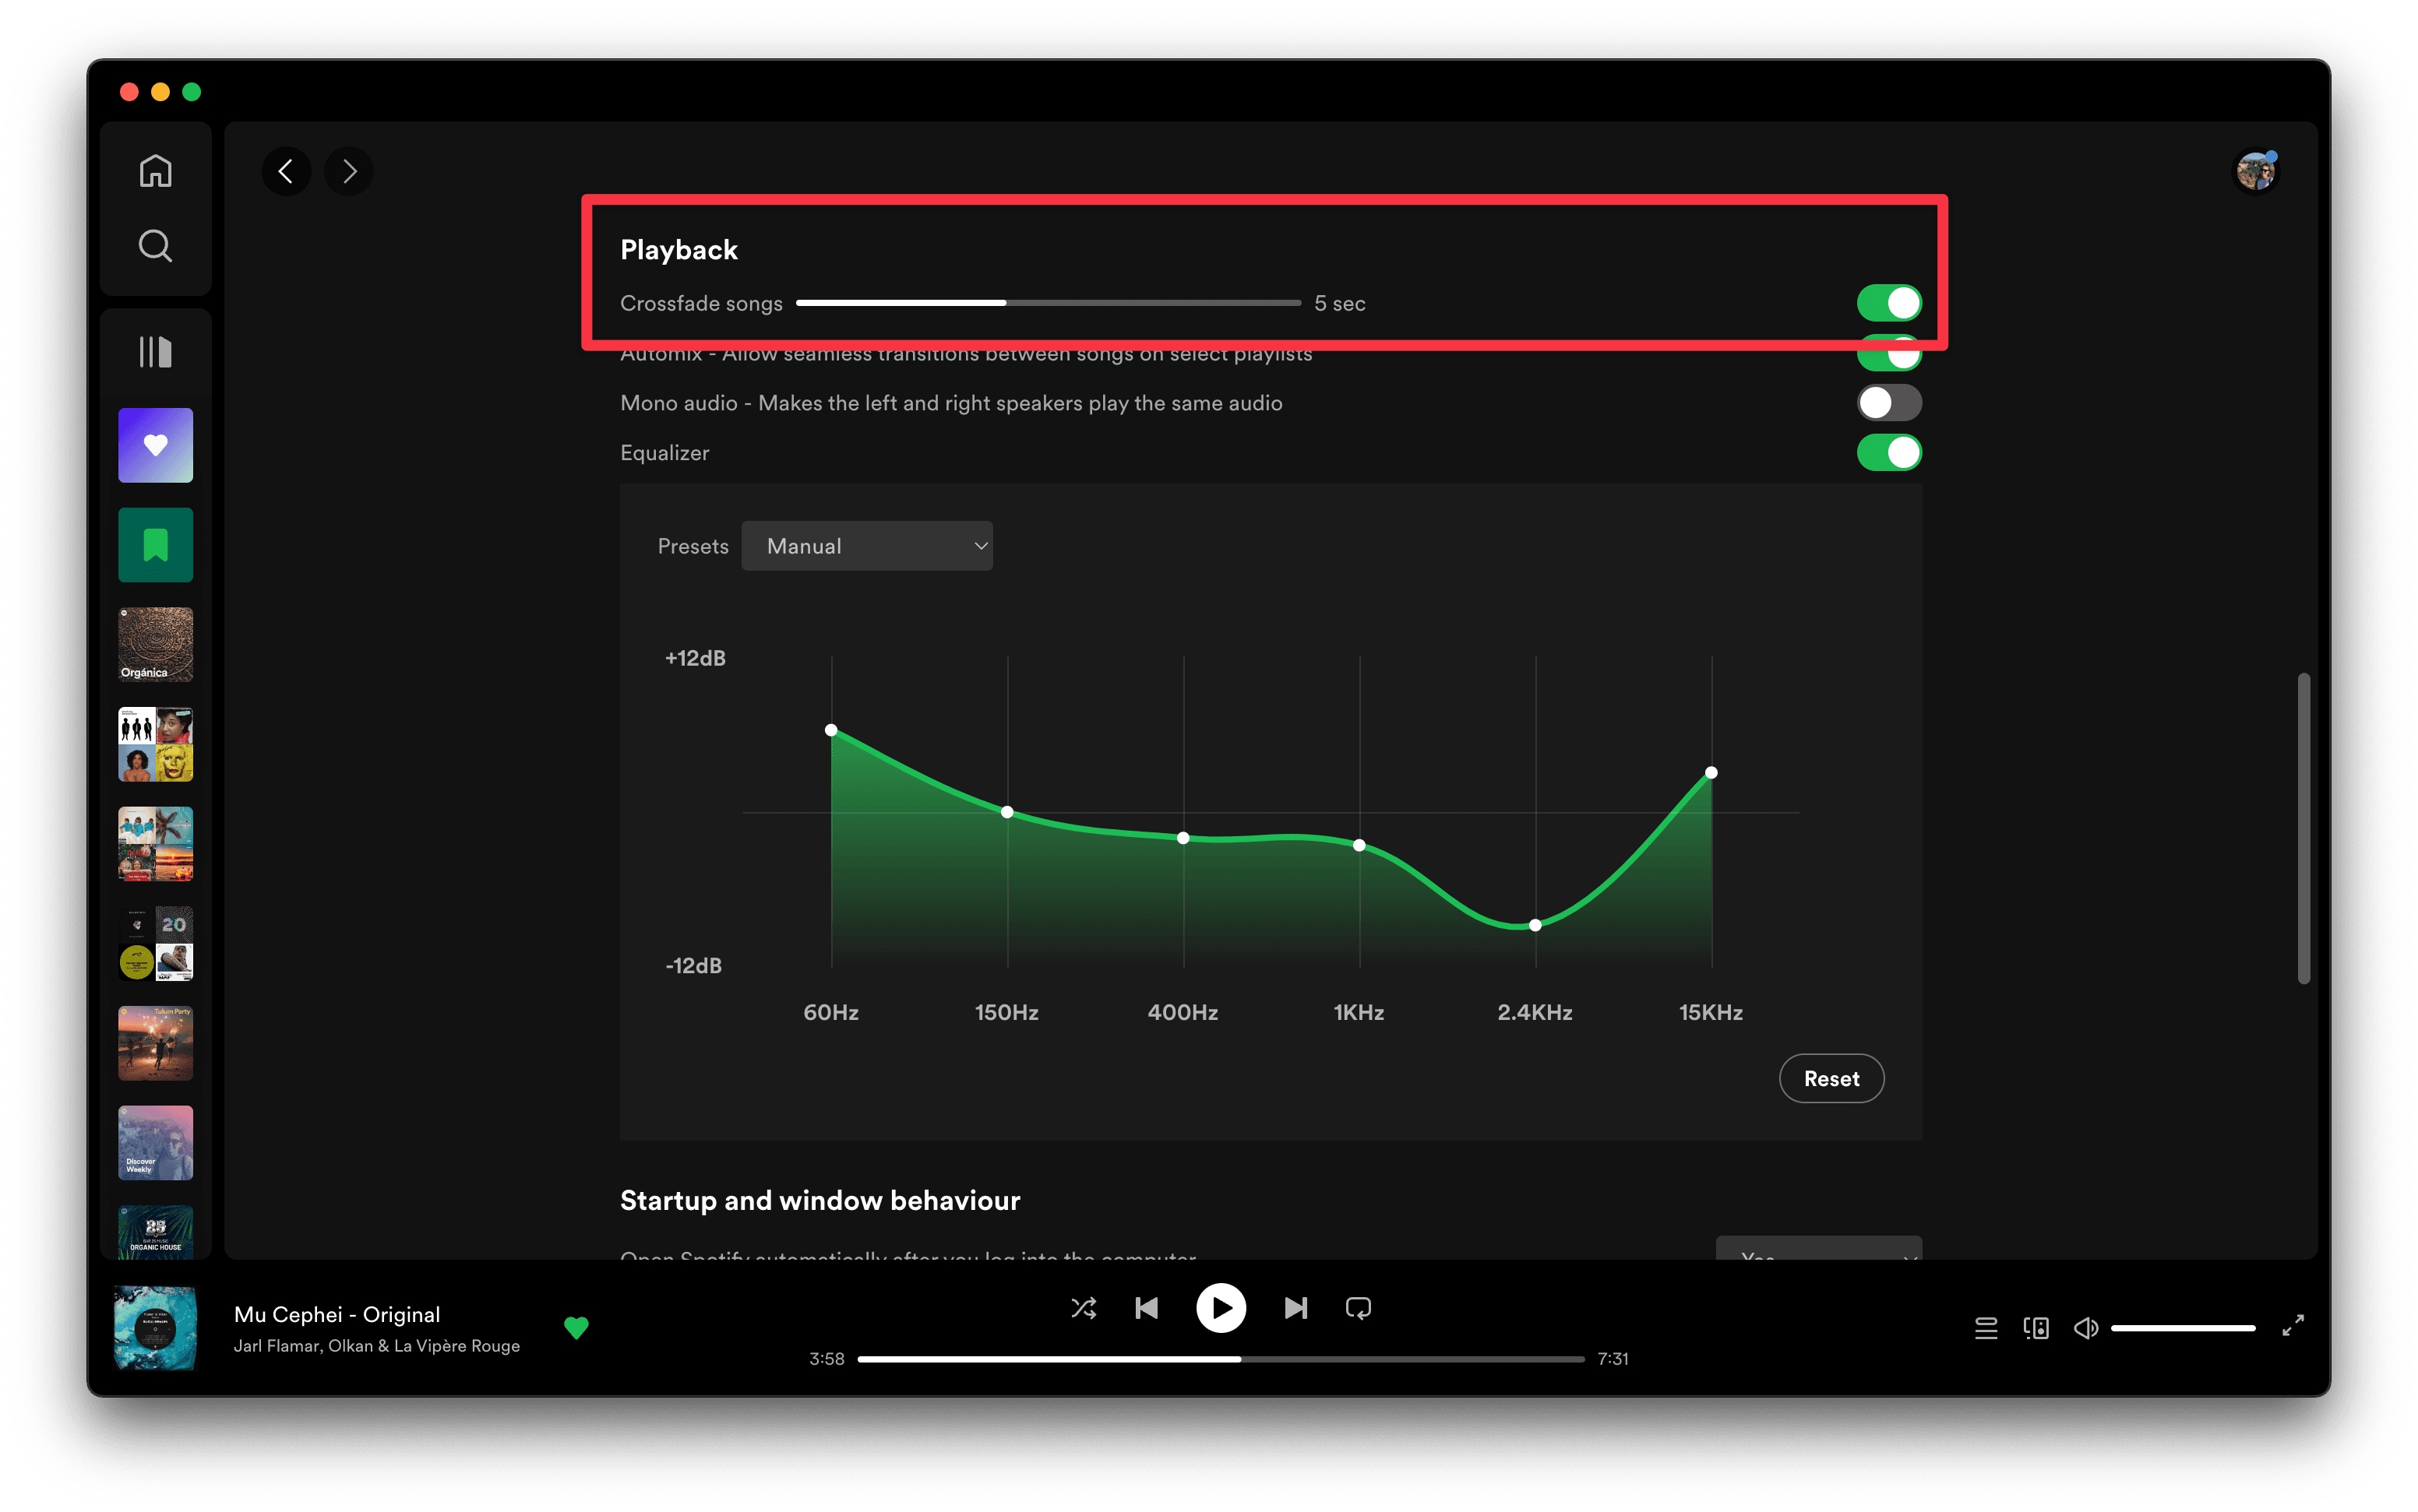Skip to the previous track

coord(1147,1308)
